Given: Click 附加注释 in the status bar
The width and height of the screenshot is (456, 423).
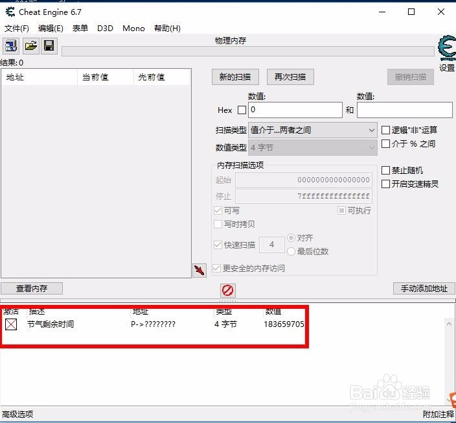Looking at the screenshot, I should (x=439, y=415).
